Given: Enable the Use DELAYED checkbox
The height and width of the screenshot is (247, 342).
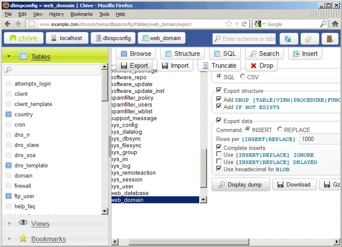Looking at the screenshot, I should (219, 161).
